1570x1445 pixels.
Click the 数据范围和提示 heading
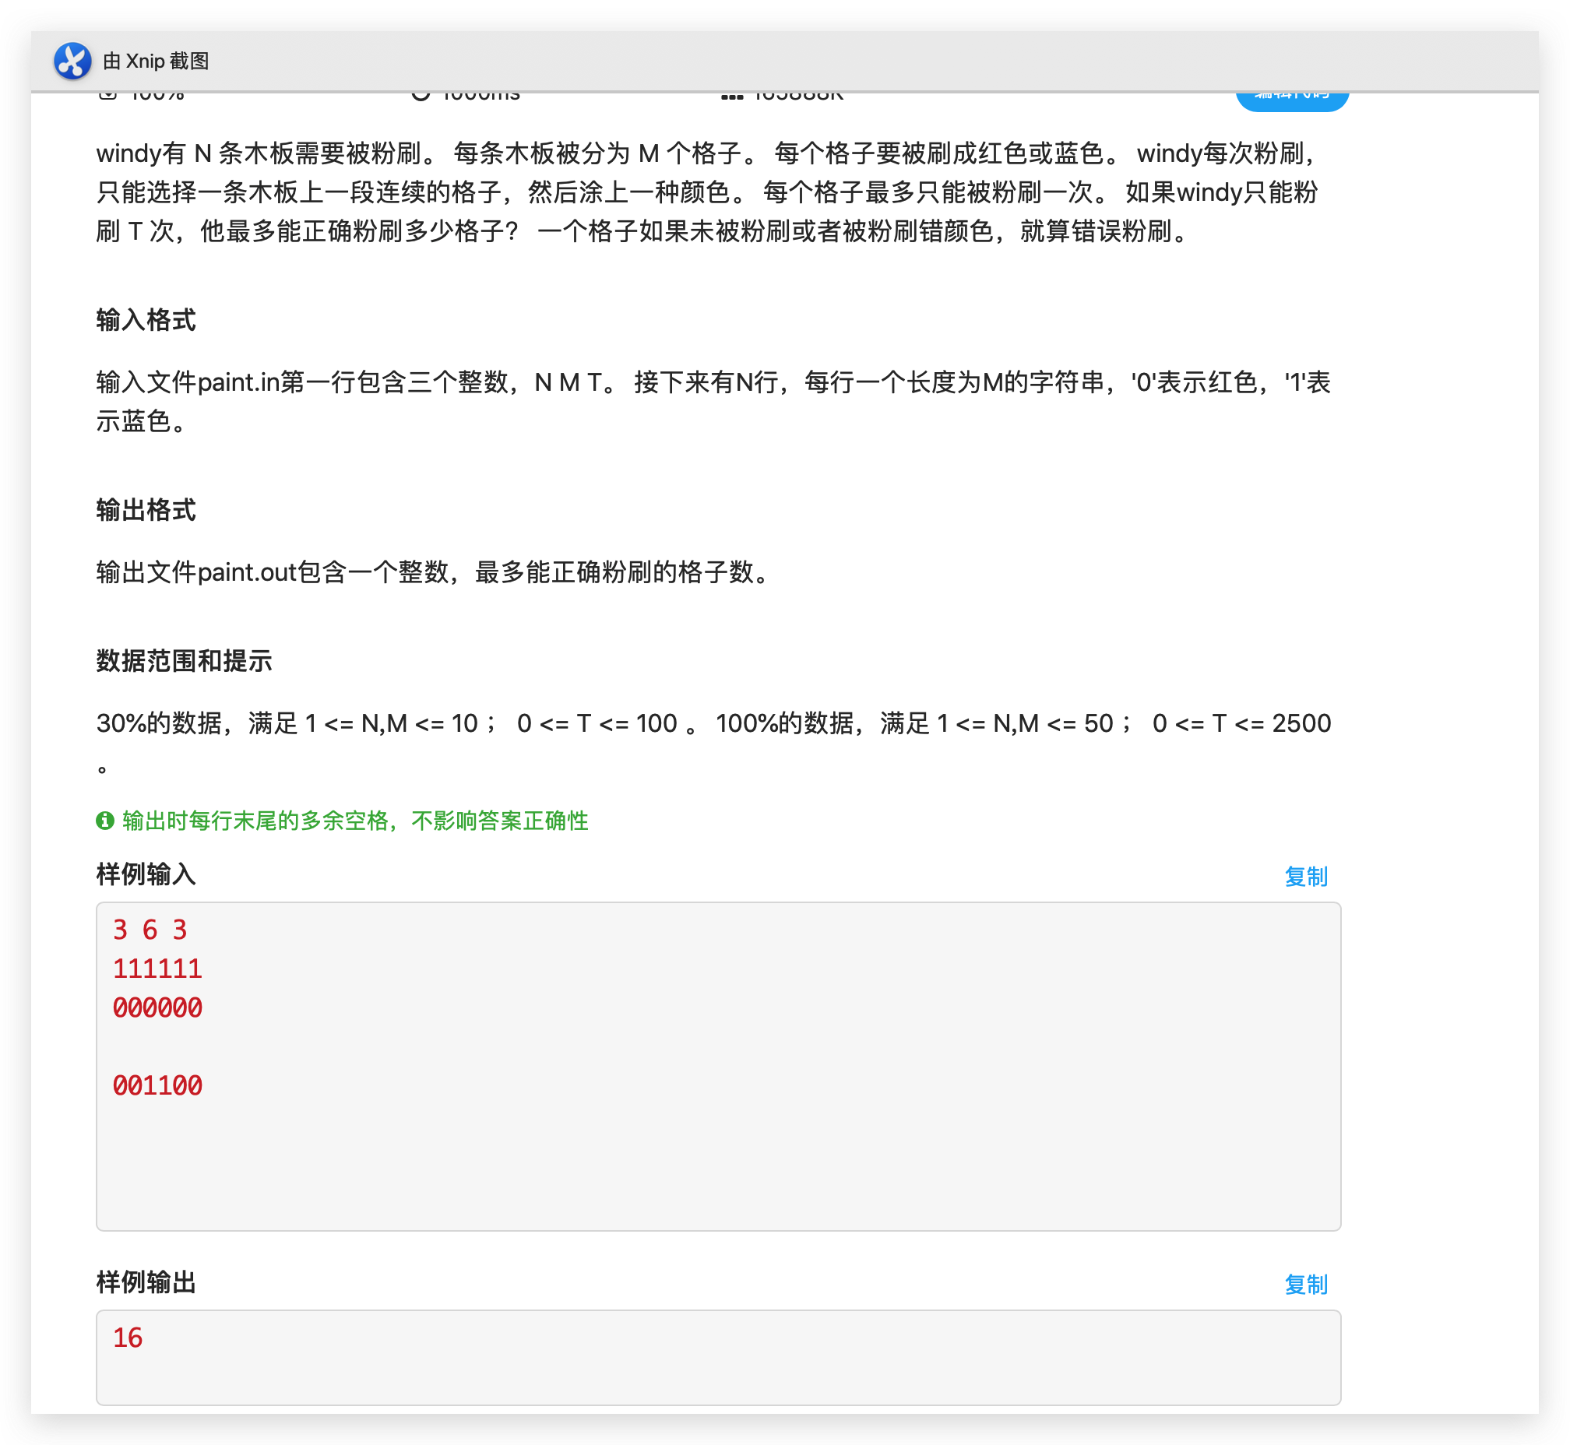click(x=185, y=662)
